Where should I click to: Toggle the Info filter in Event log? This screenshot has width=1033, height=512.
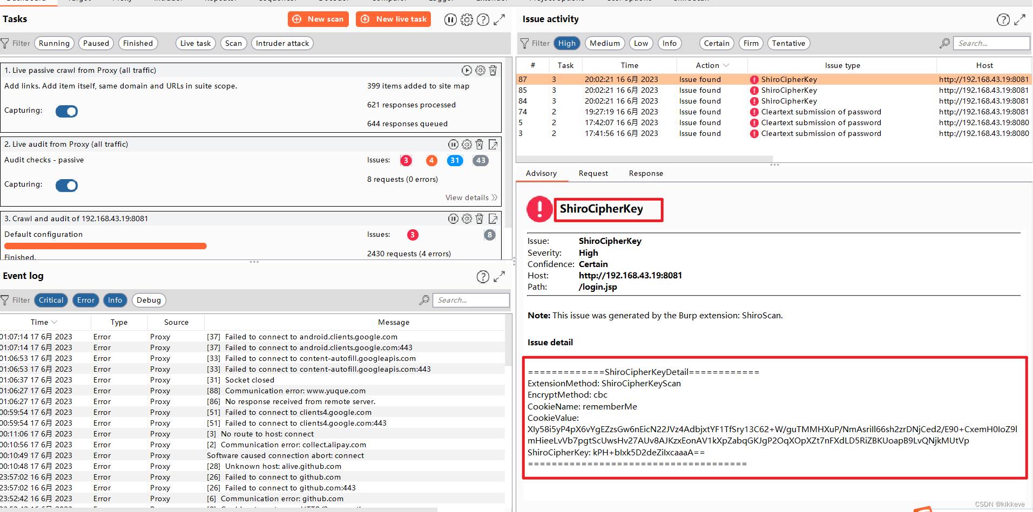pyautogui.click(x=115, y=300)
